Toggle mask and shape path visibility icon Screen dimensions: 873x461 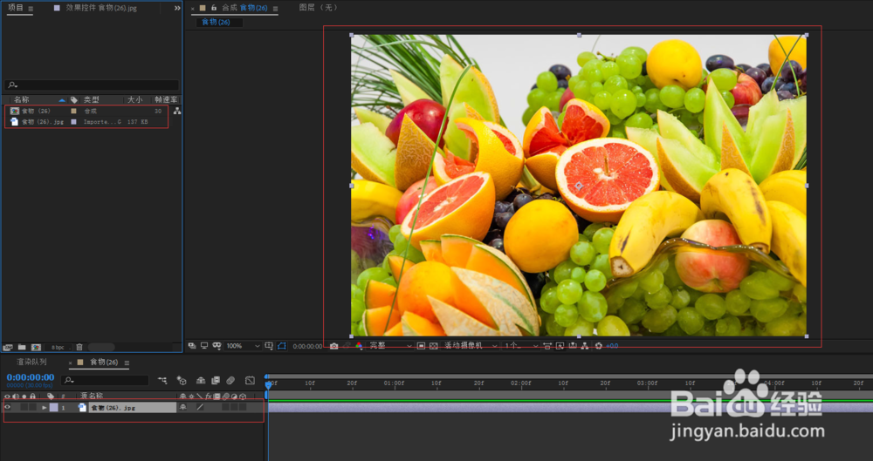click(217, 346)
